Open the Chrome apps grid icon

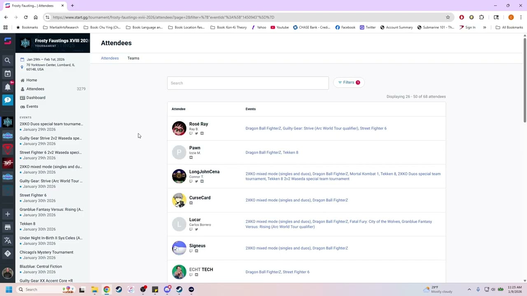pos(5,28)
